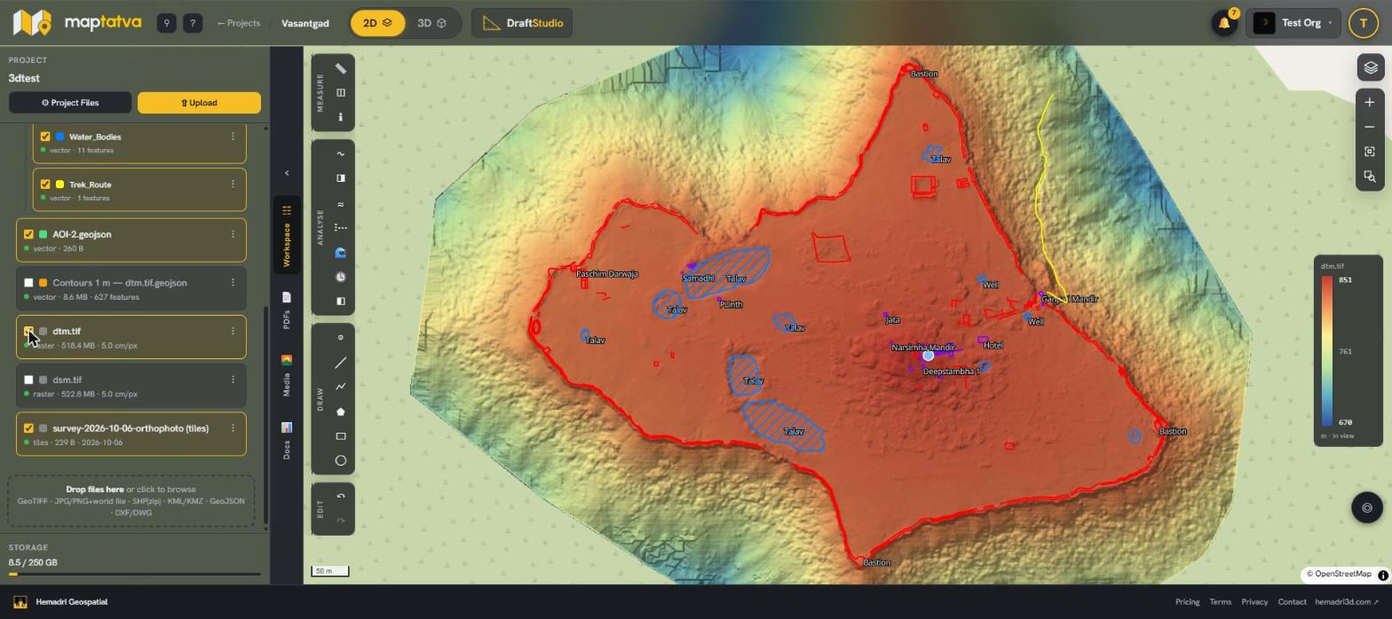Viewport: 1392px width, 619px height.
Task: Open the Test Org dropdown
Action: pyautogui.click(x=1293, y=23)
